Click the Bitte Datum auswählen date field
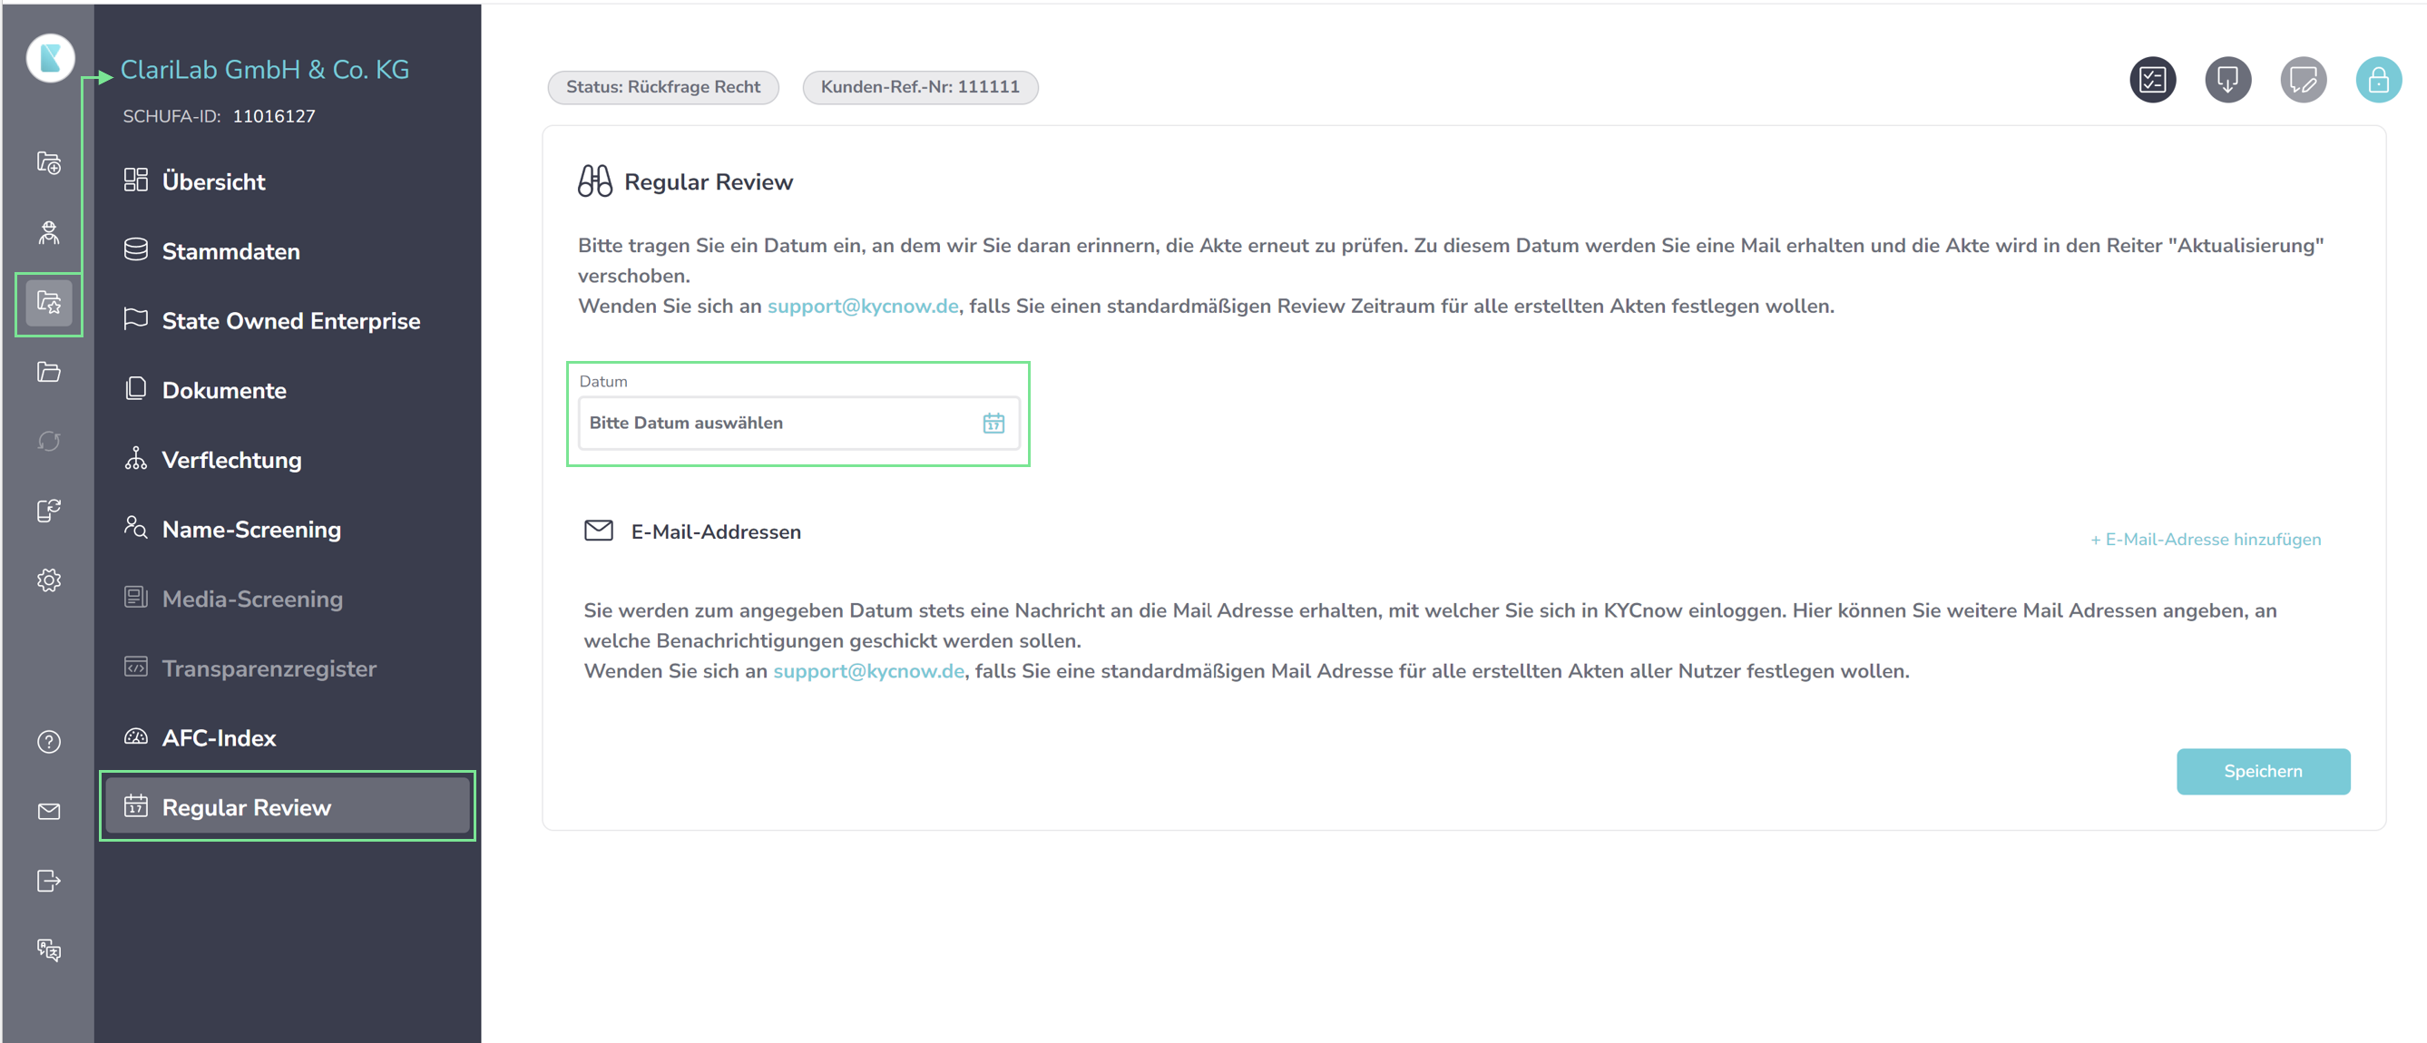 [x=798, y=423]
